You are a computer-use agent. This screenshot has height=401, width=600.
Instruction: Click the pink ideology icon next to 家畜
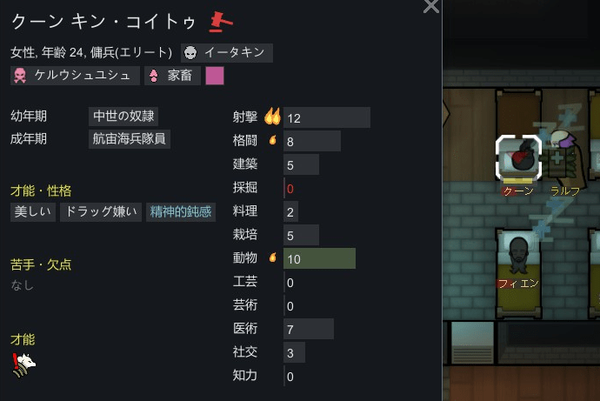(153, 76)
